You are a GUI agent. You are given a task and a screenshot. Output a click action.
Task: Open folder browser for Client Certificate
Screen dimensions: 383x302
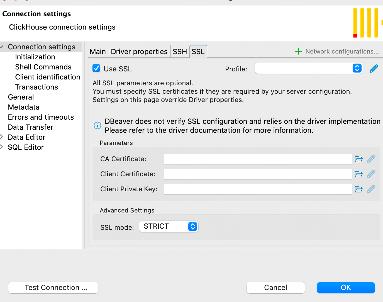point(358,174)
